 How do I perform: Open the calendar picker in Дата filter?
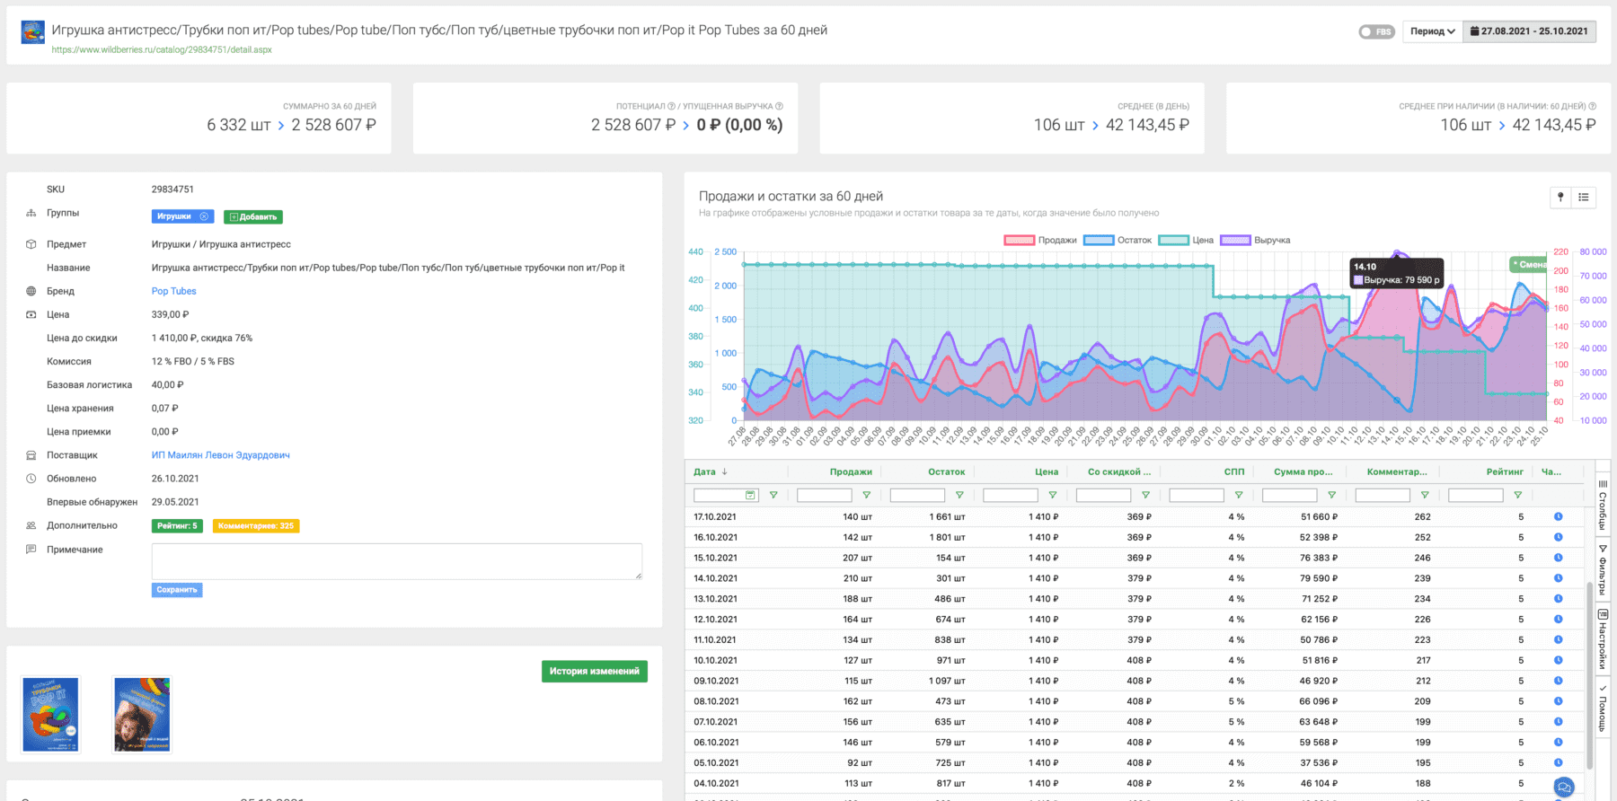coord(750,495)
